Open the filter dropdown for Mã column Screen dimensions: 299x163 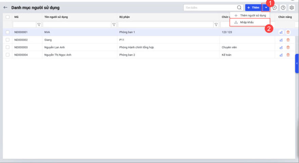(39, 24)
